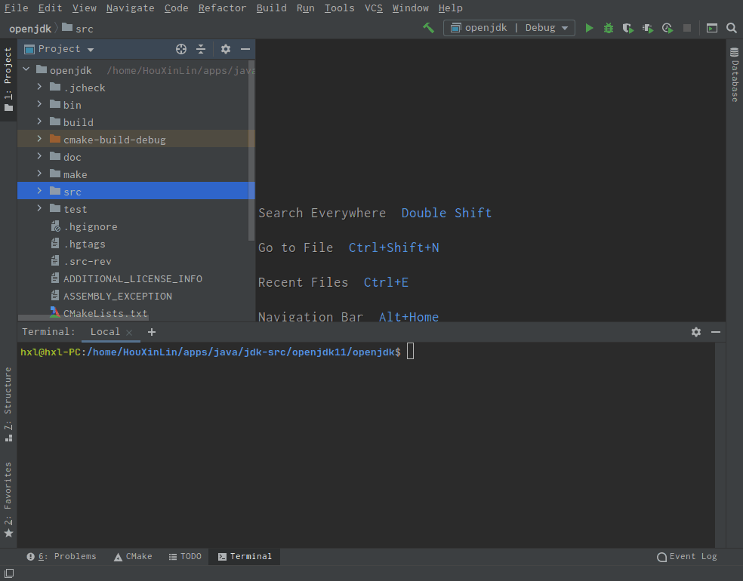Expand the make folder
Viewport: 743px width, 581px height.
point(39,174)
